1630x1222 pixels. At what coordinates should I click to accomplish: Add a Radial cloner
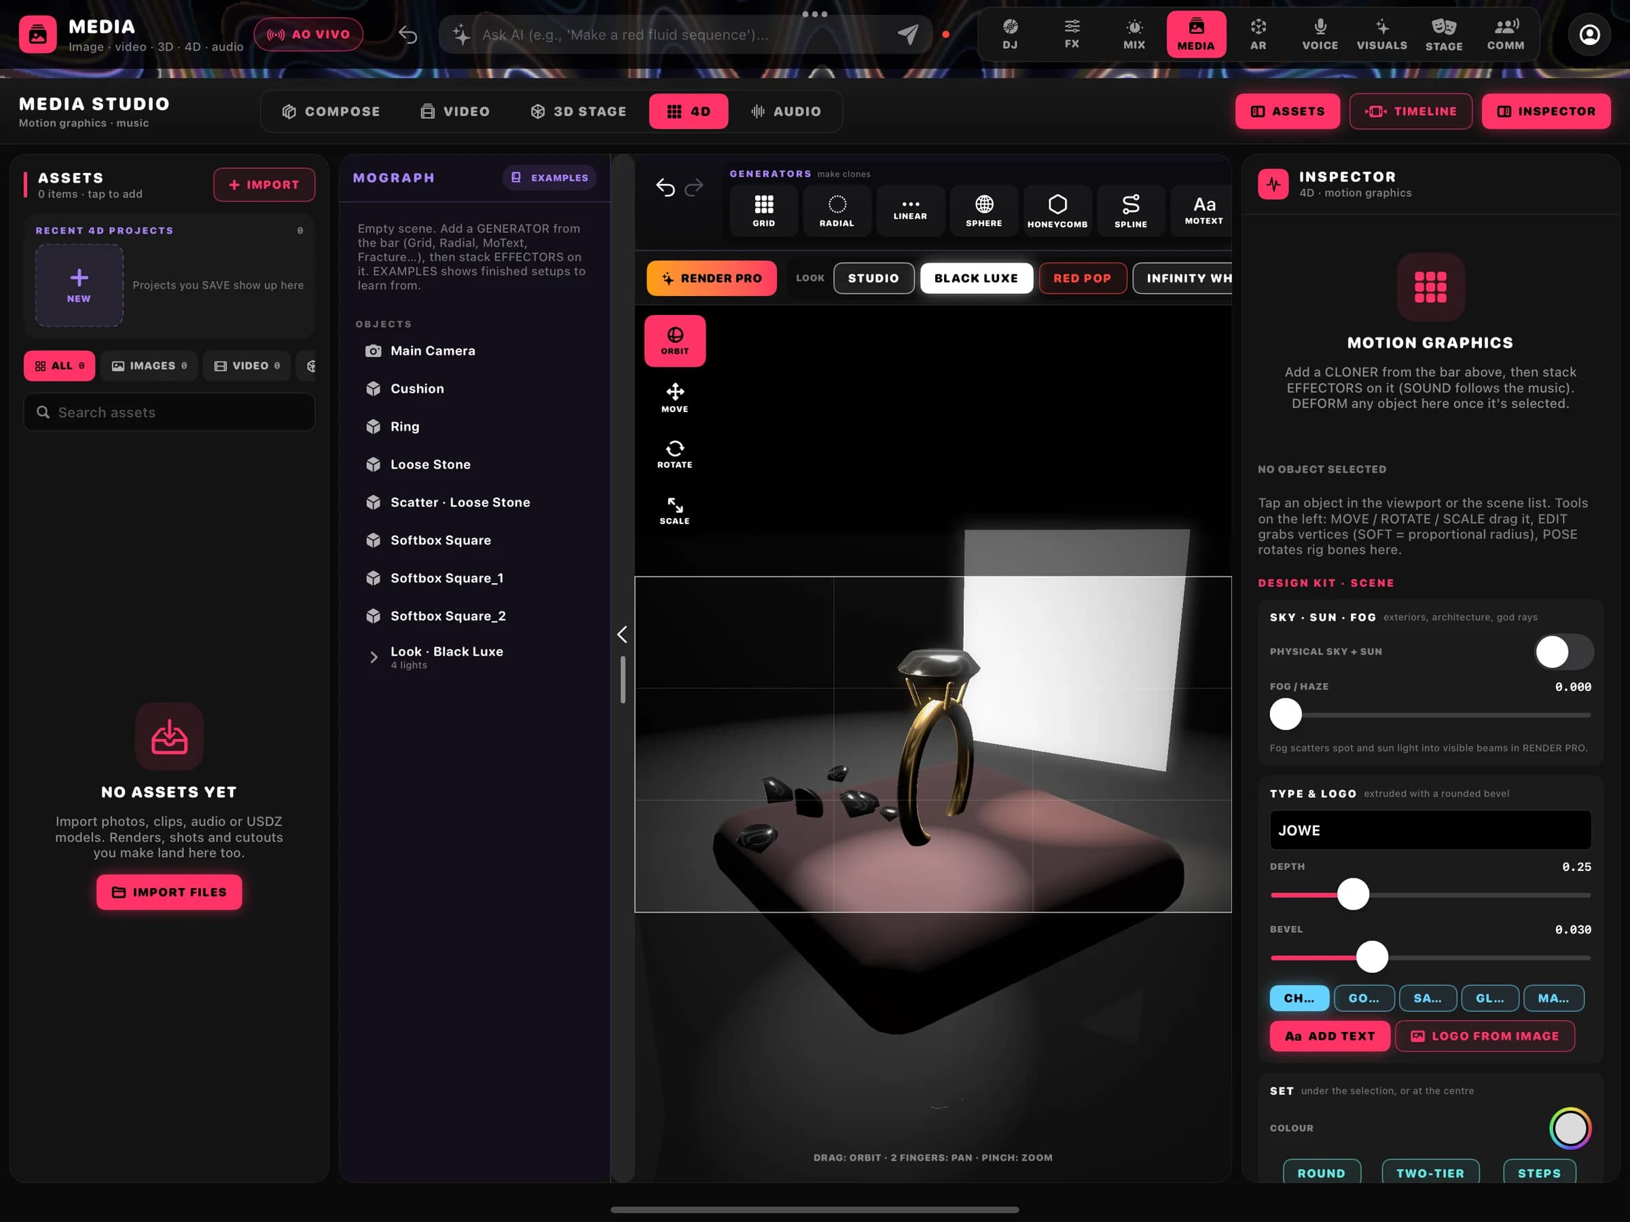coord(836,210)
